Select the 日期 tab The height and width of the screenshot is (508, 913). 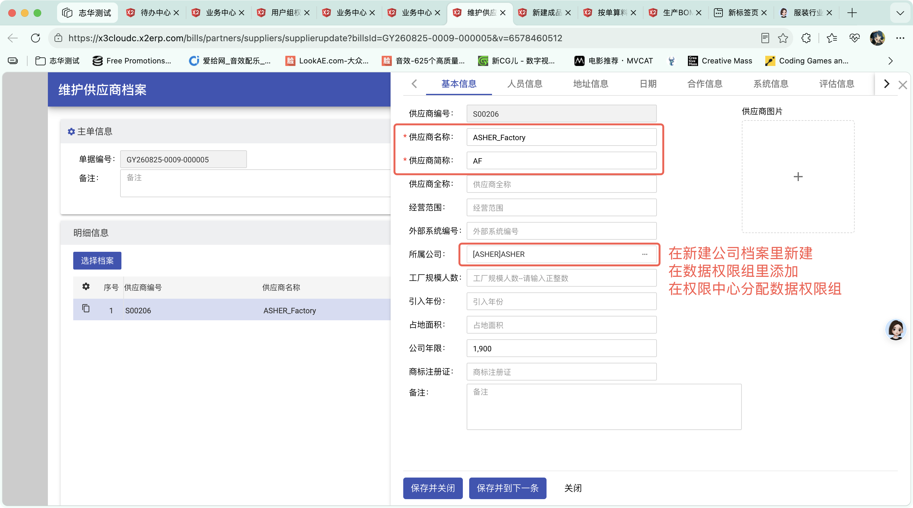[648, 84]
